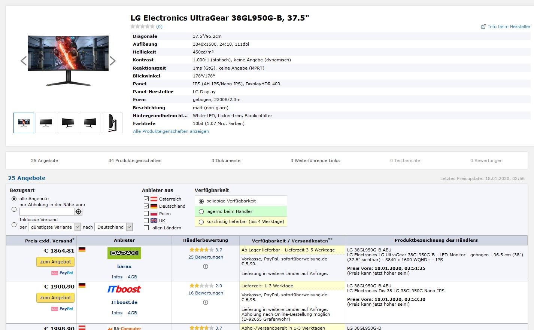Open the '25 Angebote' tab
This screenshot has height=330, width=534.
tap(45, 161)
